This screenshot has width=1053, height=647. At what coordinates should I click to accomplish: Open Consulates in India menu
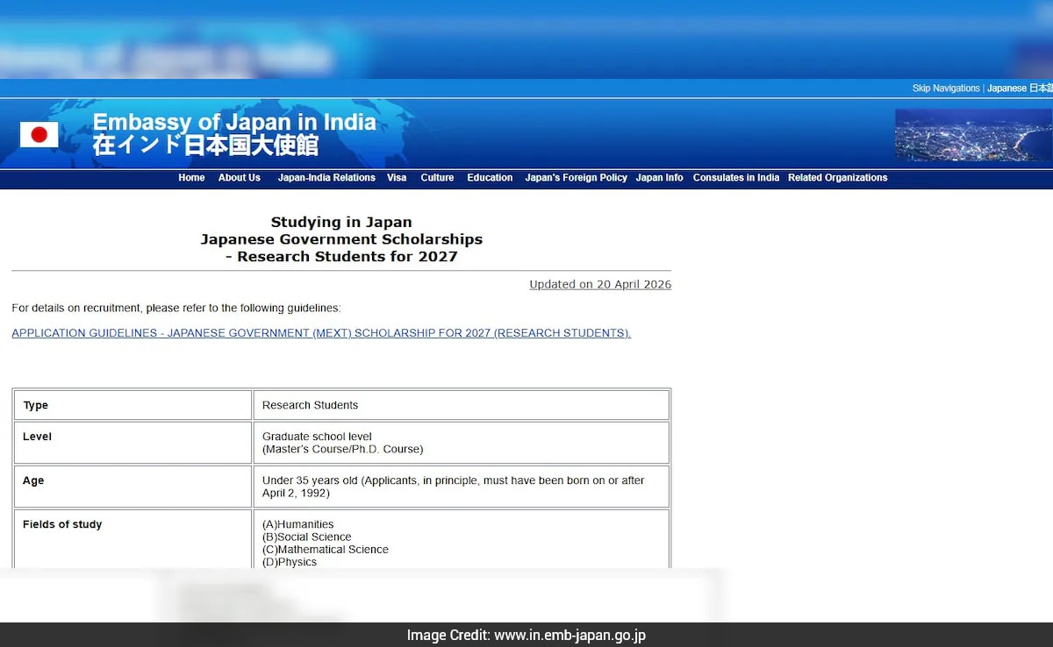tap(736, 178)
